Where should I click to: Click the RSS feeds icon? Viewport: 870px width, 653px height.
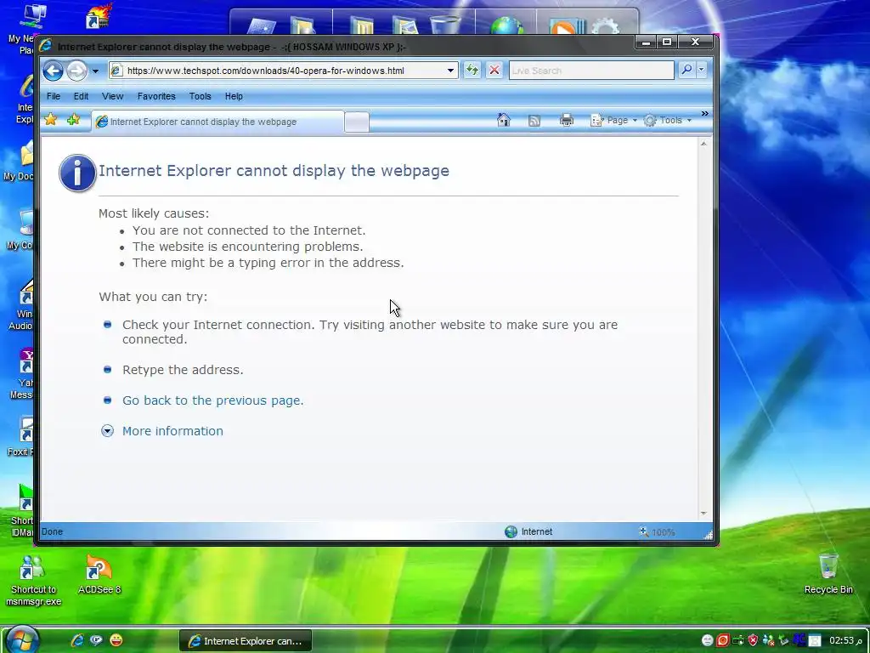coord(534,121)
